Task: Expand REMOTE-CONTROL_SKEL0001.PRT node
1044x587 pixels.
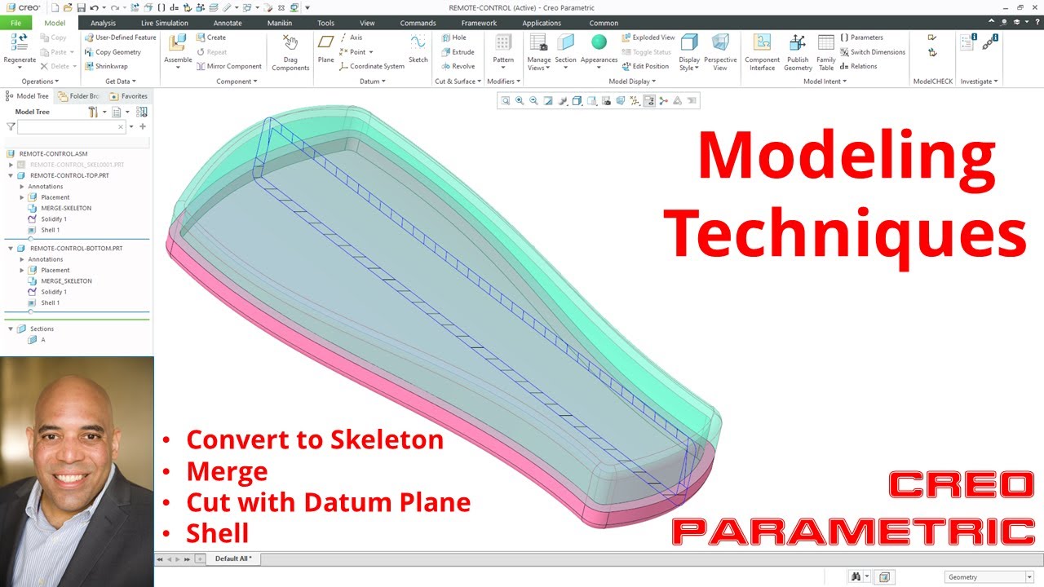Action: pyautogui.click(x=11, y=165)
